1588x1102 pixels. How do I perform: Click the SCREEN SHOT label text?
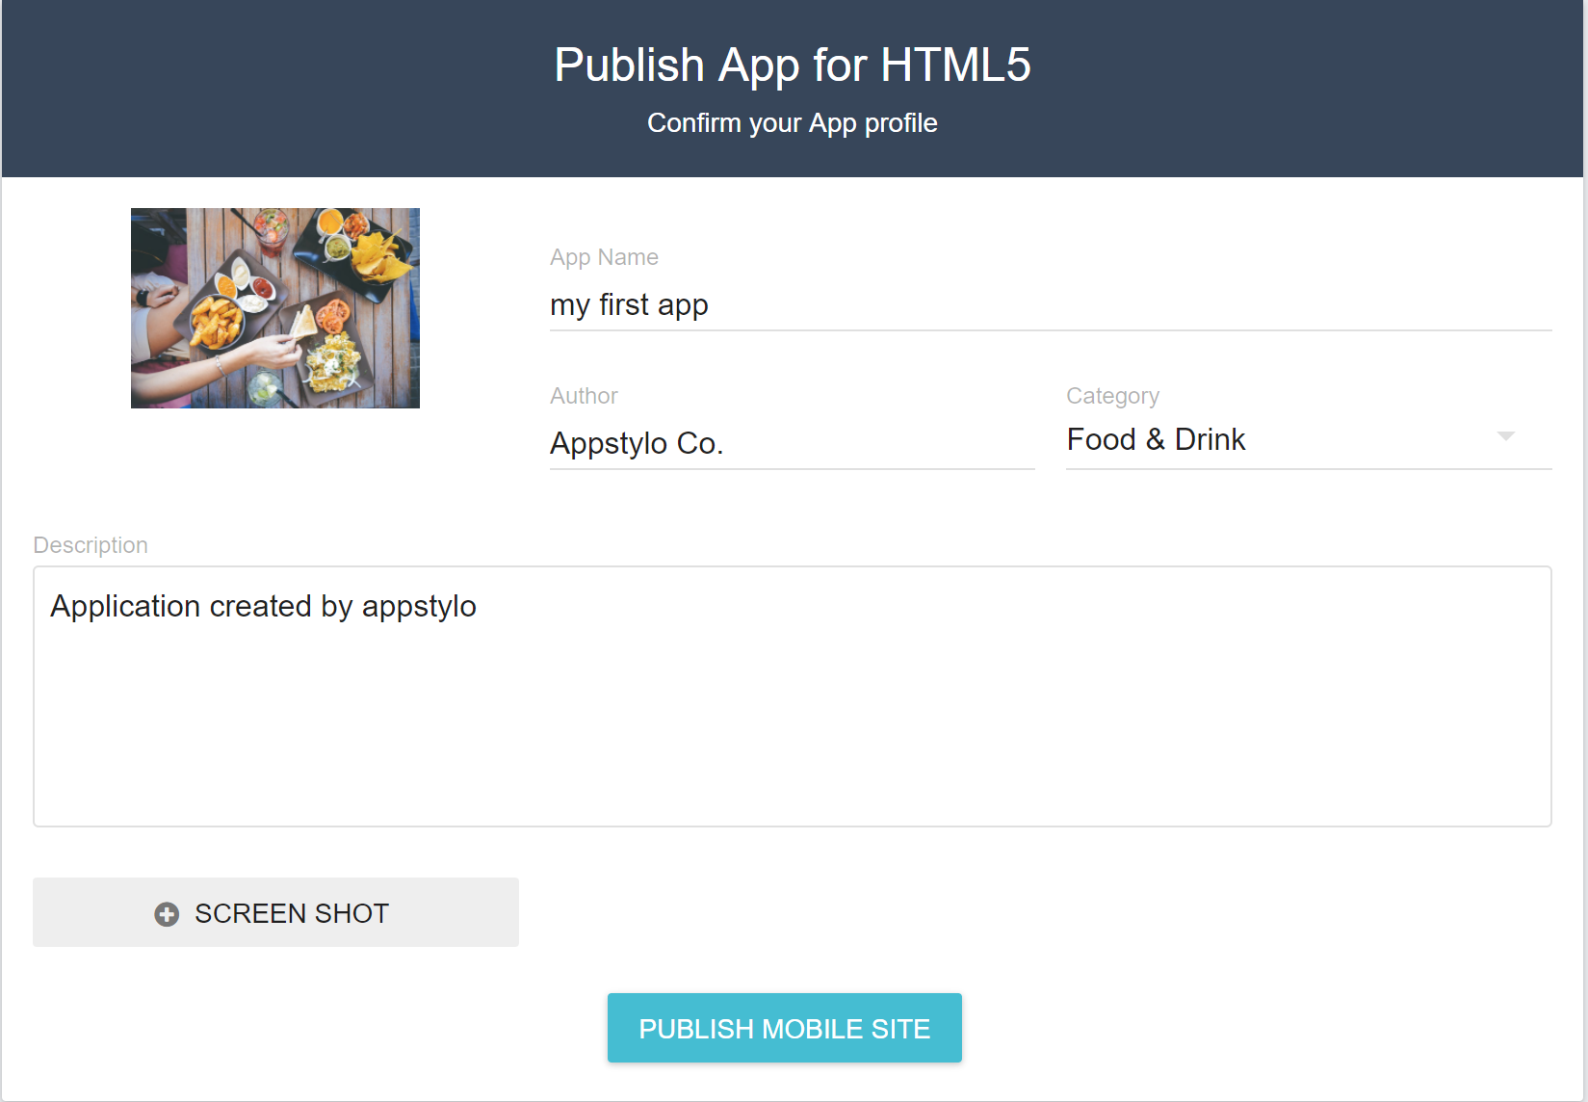point(292,913)
